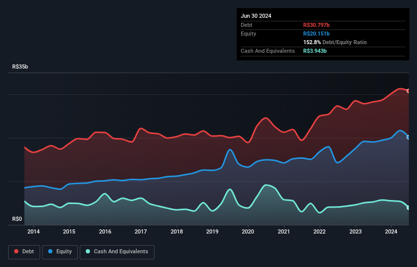The width and height of the screenshot is (417, 267).
Task: Click Cash And Equivalents label in tooltip
Action: point(268,51)
